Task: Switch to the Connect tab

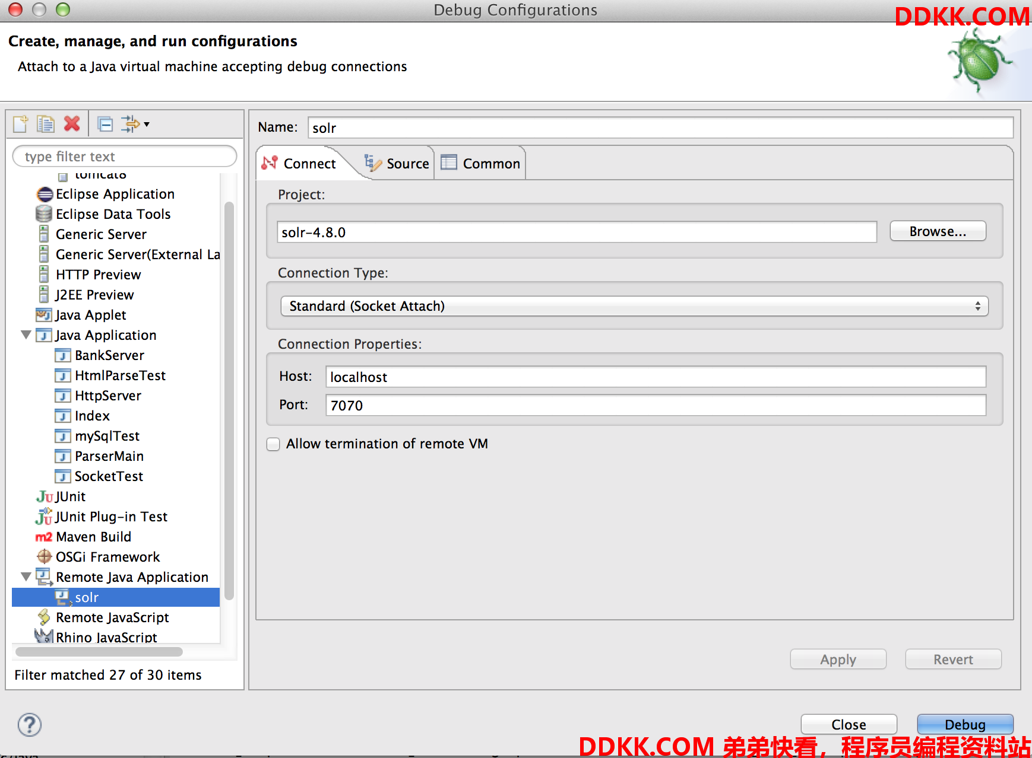Action: [302, 163]
